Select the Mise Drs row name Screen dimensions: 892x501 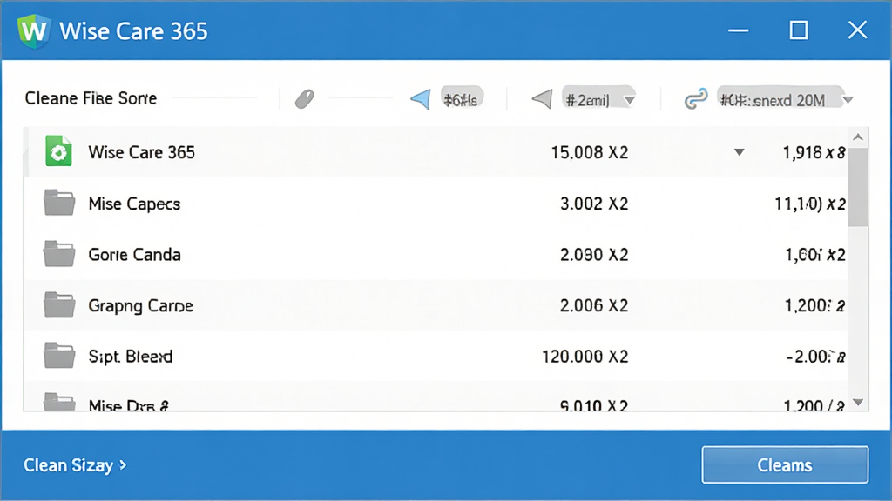pyautogui.click(x=128, y=405)
